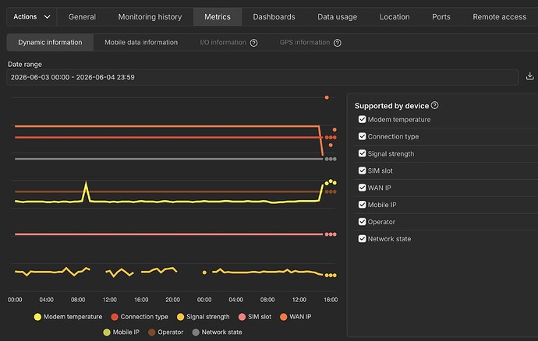
Task: Toggle Signal strength legend marker
Action: point(180,317)
